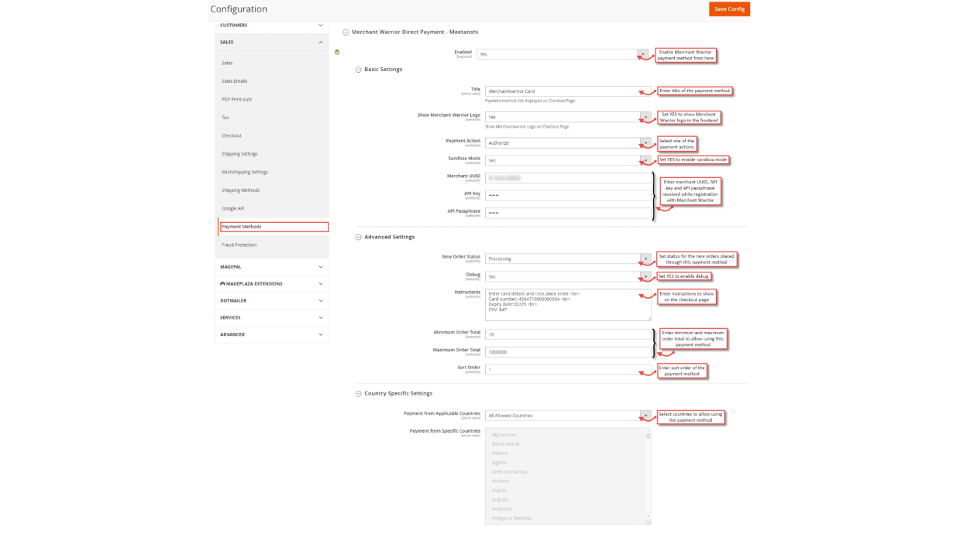The image size is (960, 534).
Task: Collapse Country Specific Settings group
Action: 359,394
